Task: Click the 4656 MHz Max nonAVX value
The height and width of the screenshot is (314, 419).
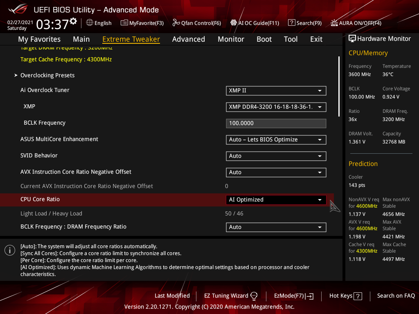Action: pos(394,214)
